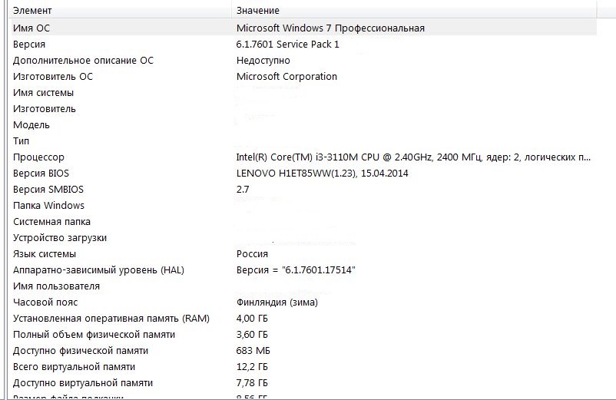The image size is (616, 400).
Task: Click the "Дополнительное описание ОС" row
Action: click(84, 61)
